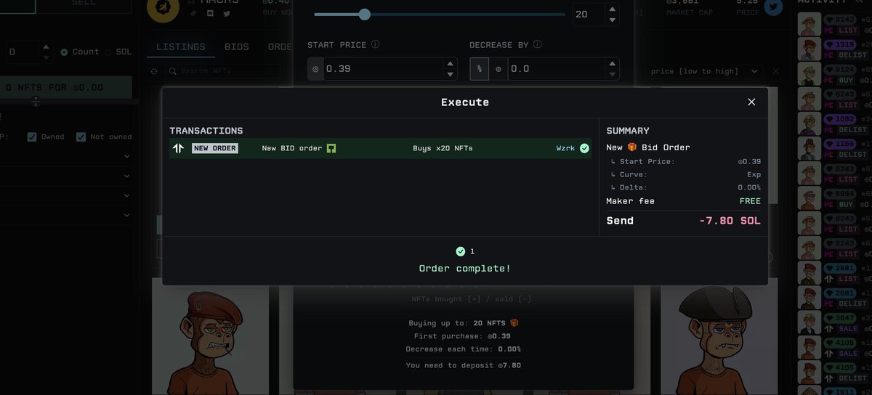Click the 1156 DELIST activity entry
This screenshot has height=395, width=872.
click(834, 150)
